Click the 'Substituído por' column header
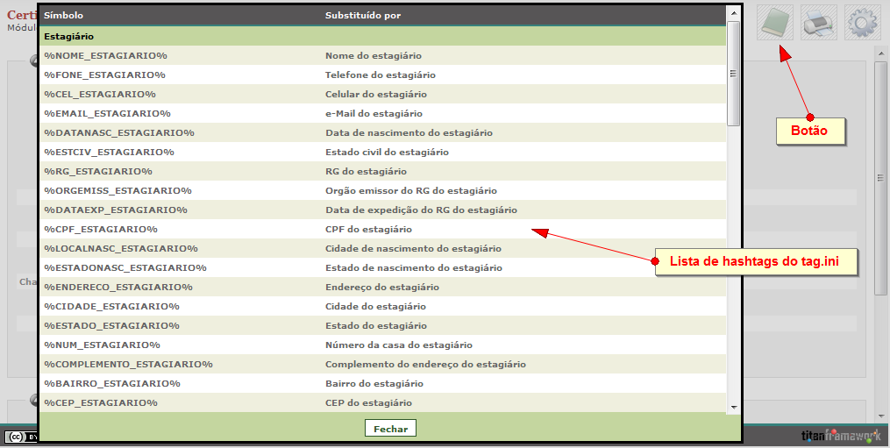Viewport: 890px width, 448px height. pyautogui.click(x=363, y=15)
